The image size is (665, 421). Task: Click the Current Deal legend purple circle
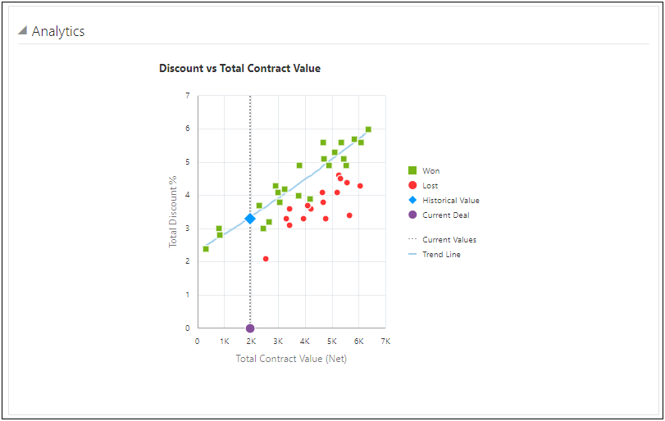coord(412,215)
